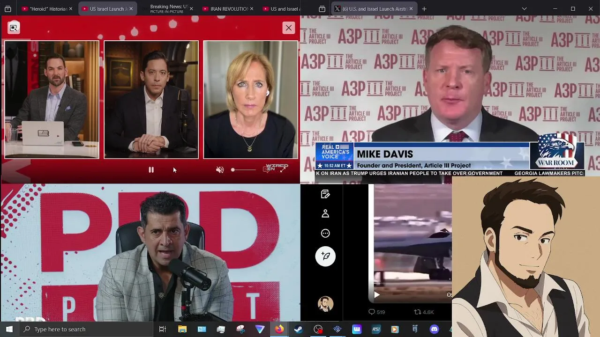Open replies on the post with 519 comments
The height and width of the screenshot is (337, 600).
pos(376,312)
